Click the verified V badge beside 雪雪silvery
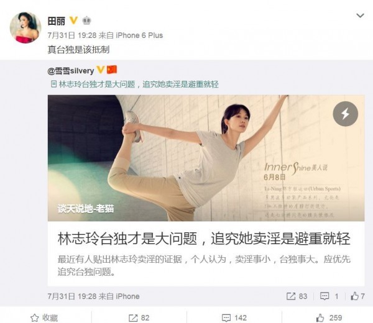 (x=100, y=70)
